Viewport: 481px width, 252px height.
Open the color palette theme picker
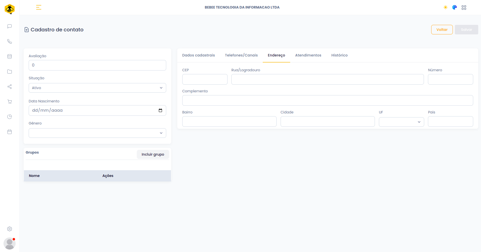(454, 8)
